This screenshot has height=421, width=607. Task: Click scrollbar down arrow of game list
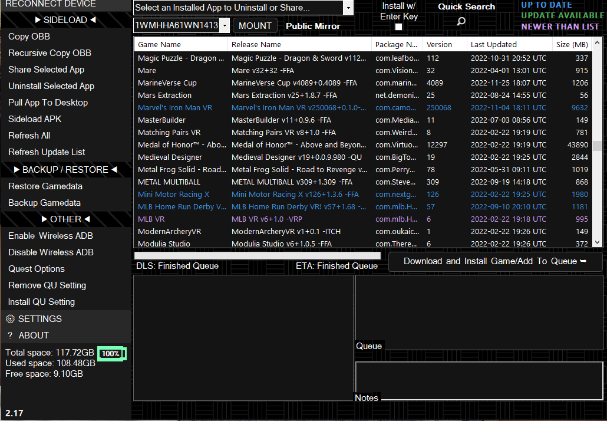click(x=598, y=243)
